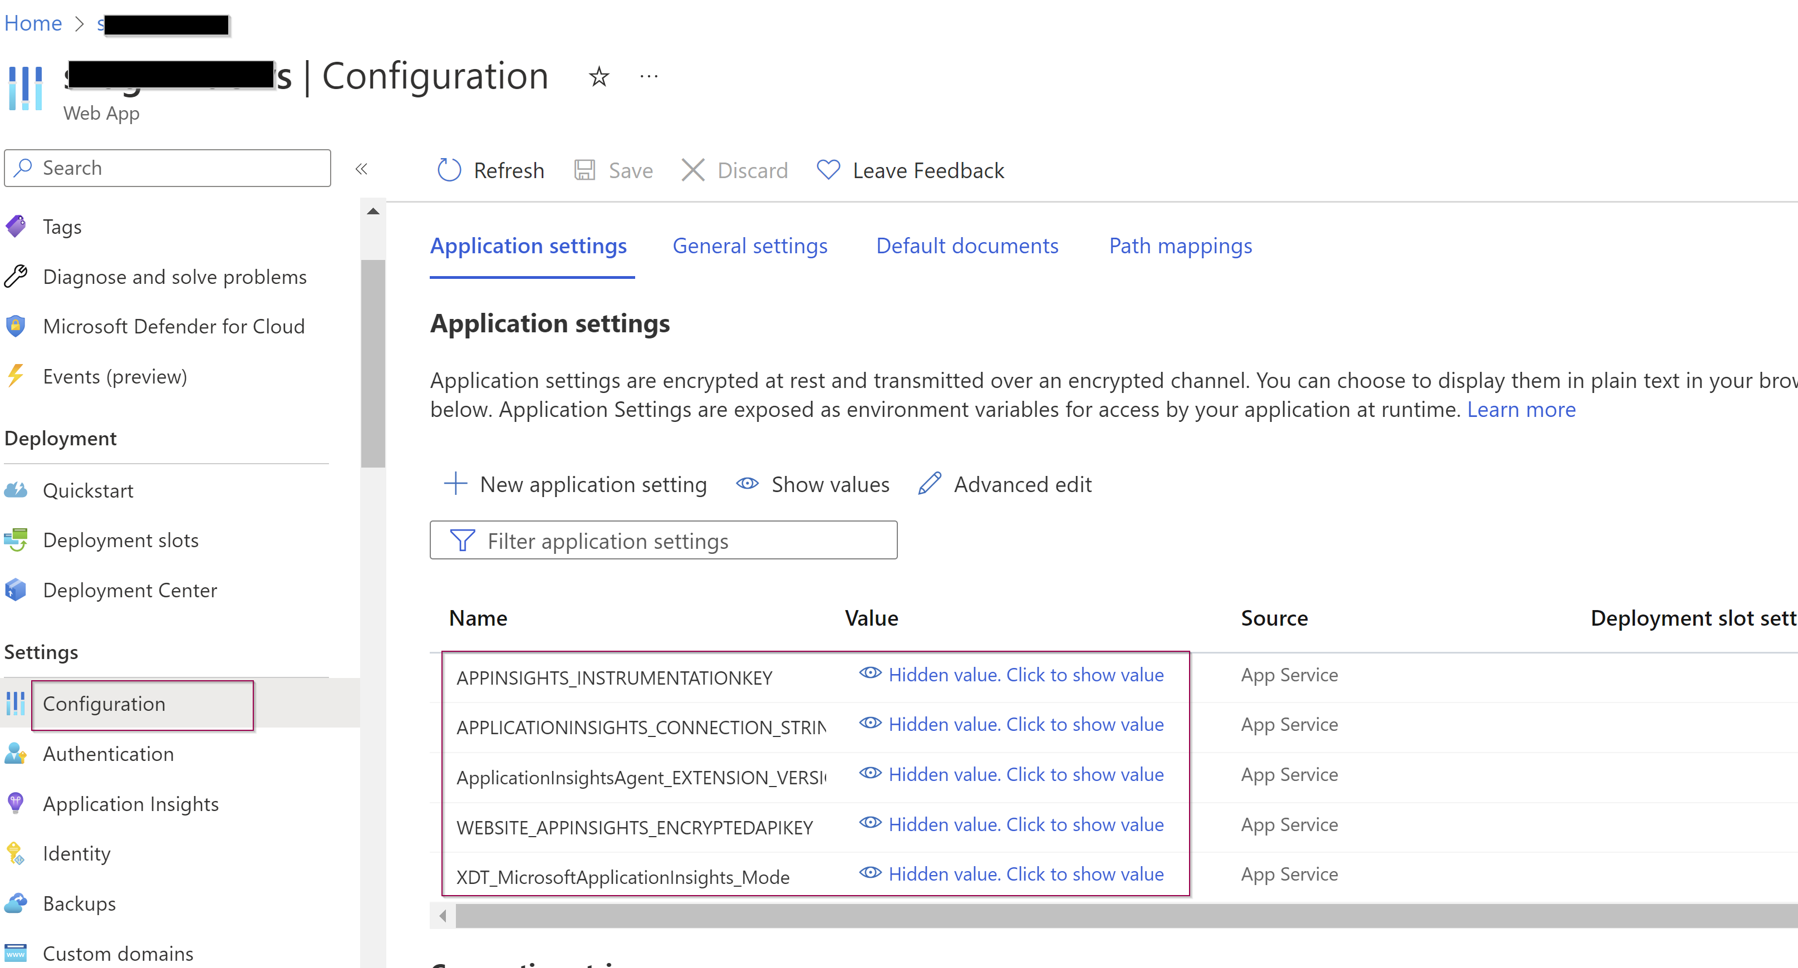Reveal the APPINSIGHTS_INSTRUMENTATIONKEY value via its eye icon
Viewport: 1798px width, 968px height.
[871, 673]
